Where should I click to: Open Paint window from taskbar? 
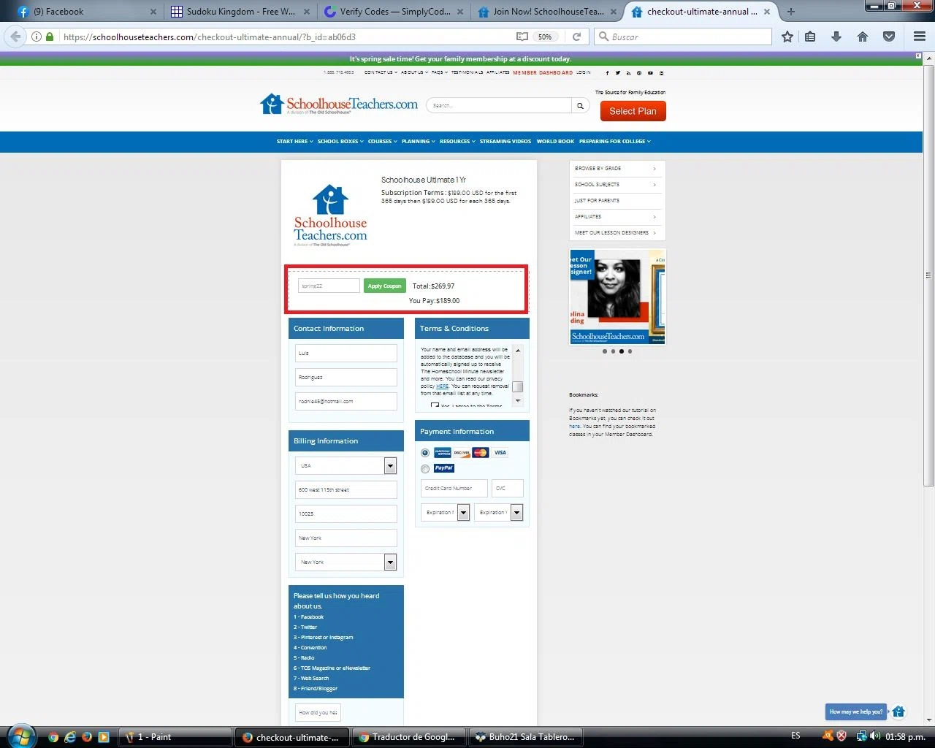(175, 737)
